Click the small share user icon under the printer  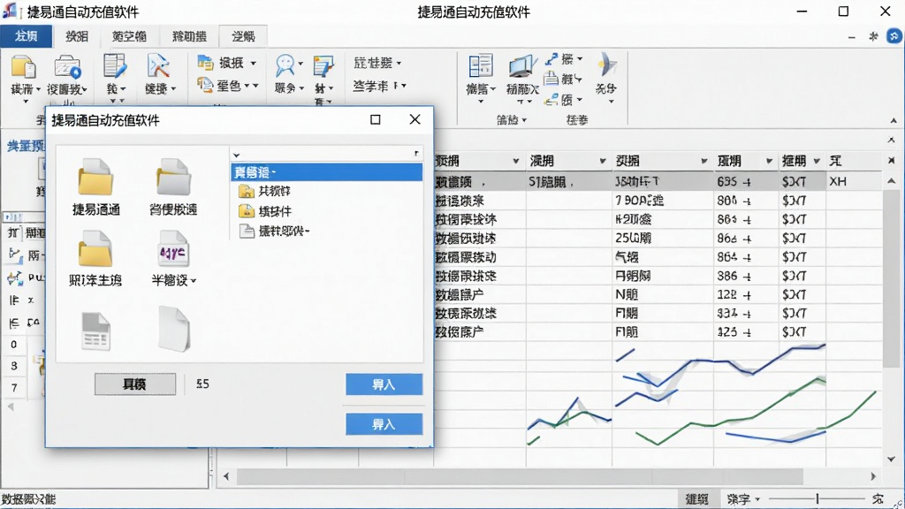(551, 100)
